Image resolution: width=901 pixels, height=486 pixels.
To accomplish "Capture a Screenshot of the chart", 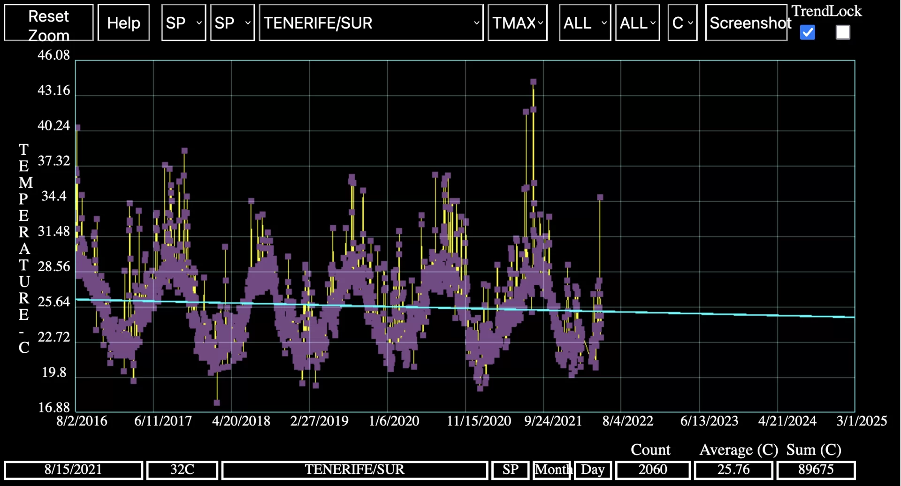I will pyautogui.click(x=746, y=22).
